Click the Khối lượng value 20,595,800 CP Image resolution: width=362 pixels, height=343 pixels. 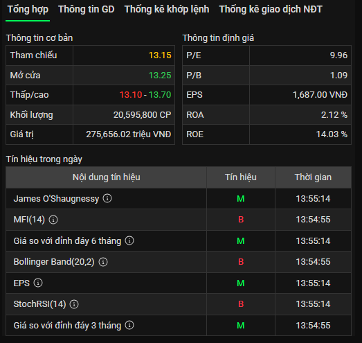pyautogui.click(x=142, y=115)
